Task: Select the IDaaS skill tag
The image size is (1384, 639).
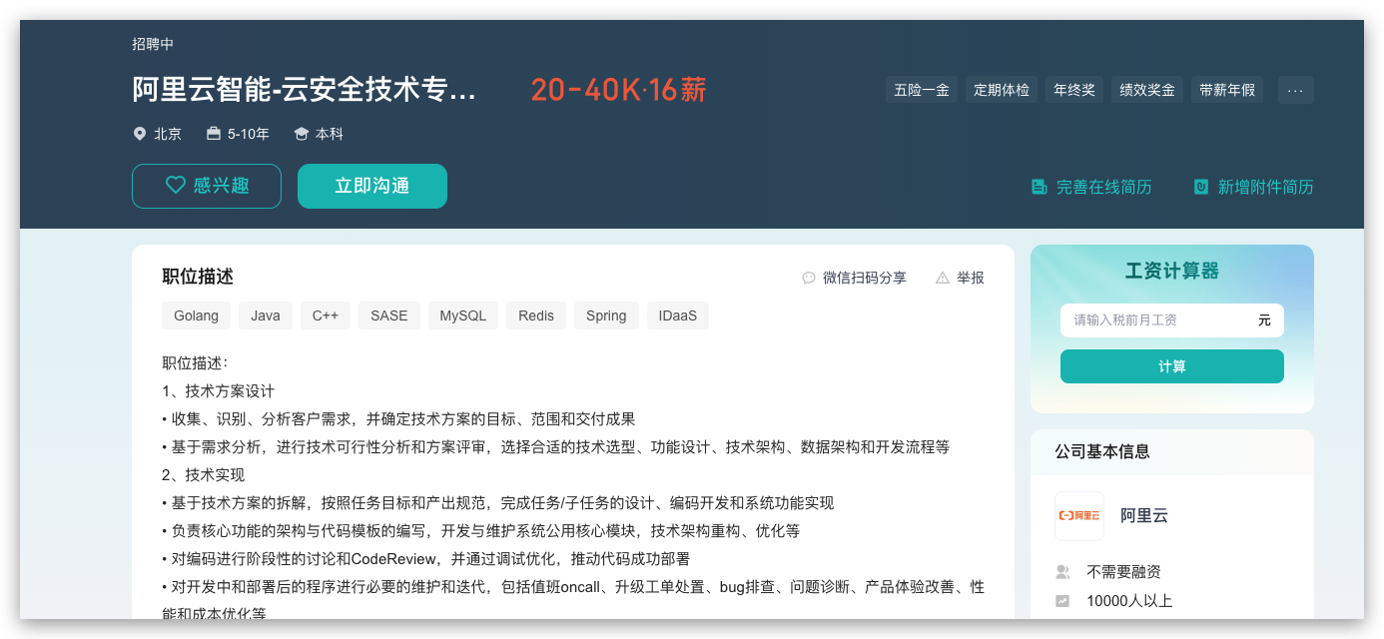Action: 678,316
